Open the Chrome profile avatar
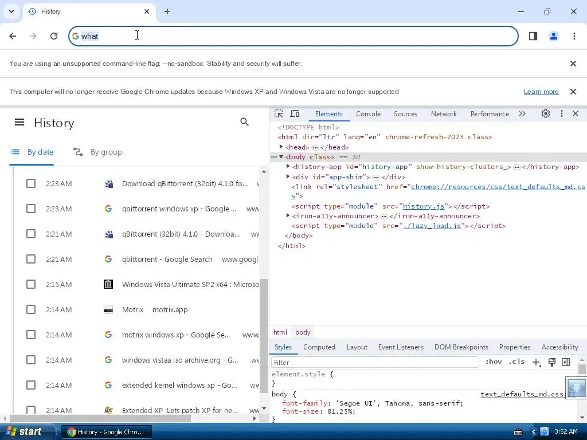 [554, 36]
